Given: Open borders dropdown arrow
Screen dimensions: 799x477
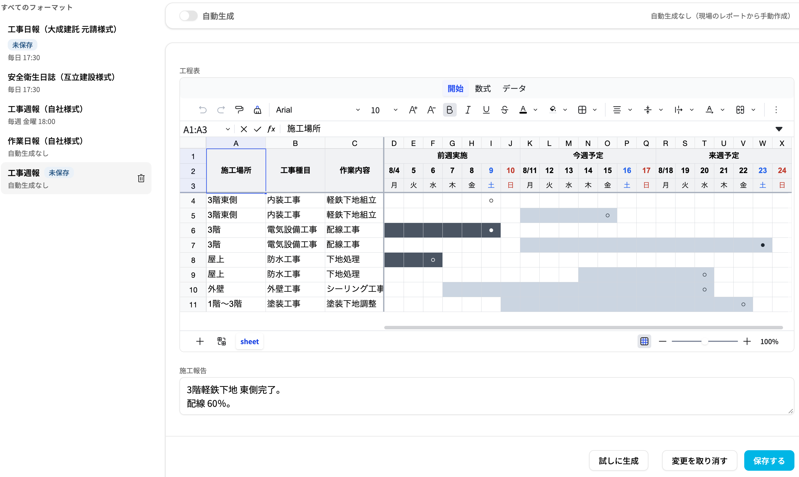Looking at the screenshot, I should 595,110.
